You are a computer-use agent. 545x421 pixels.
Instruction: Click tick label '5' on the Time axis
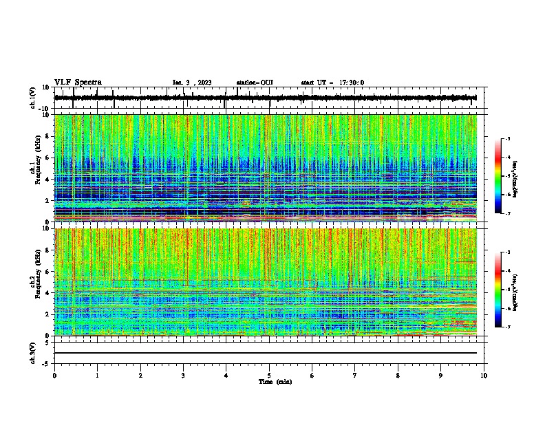(x=269, y=376)
